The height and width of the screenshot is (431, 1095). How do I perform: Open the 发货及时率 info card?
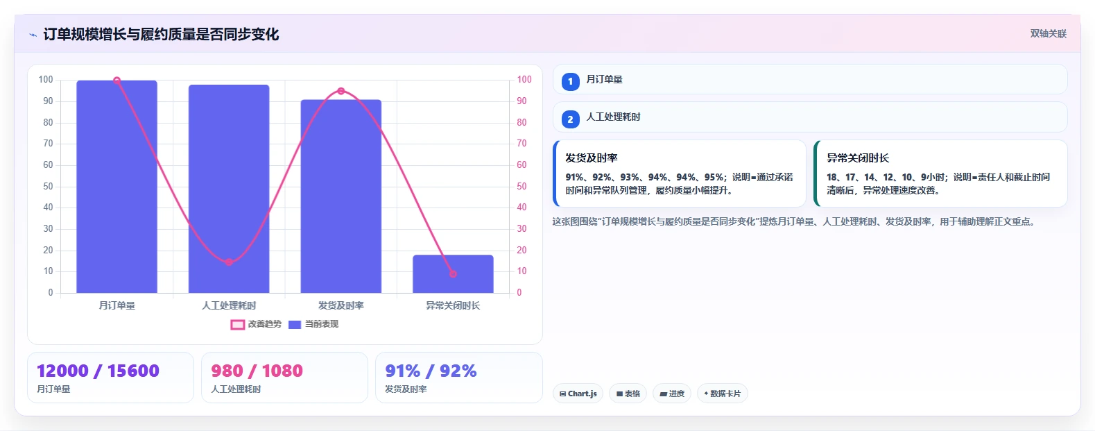(679, 174)
